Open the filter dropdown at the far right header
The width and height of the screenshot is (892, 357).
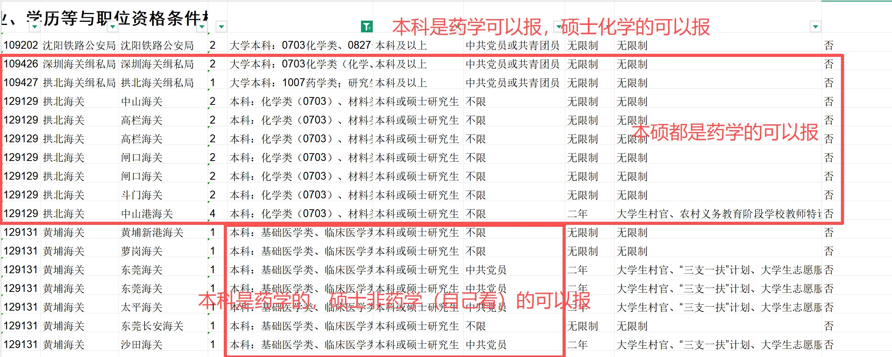(x=815, y=27)
